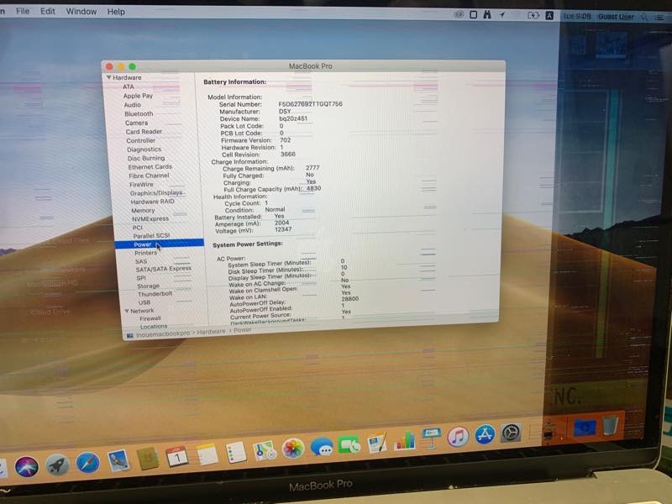Open Maps from the Dock
The image size is (672, 504).
click(265, 450)
